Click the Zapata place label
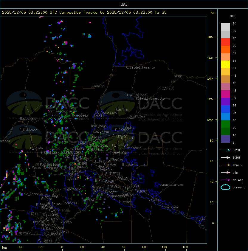248x251 pixels. click(66, 222)
